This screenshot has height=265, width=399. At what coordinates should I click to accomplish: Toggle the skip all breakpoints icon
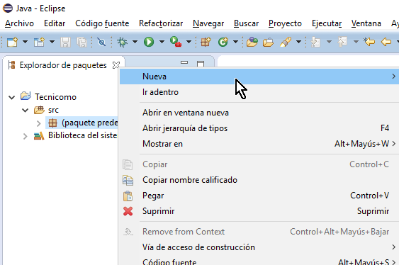click(x=101, y=42)
